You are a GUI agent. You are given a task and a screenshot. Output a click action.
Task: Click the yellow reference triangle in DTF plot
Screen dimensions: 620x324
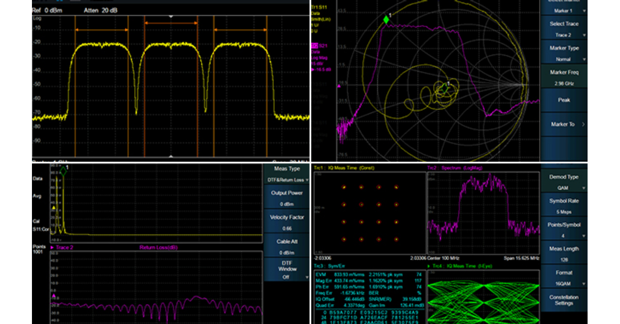click(x=53, y=208)
